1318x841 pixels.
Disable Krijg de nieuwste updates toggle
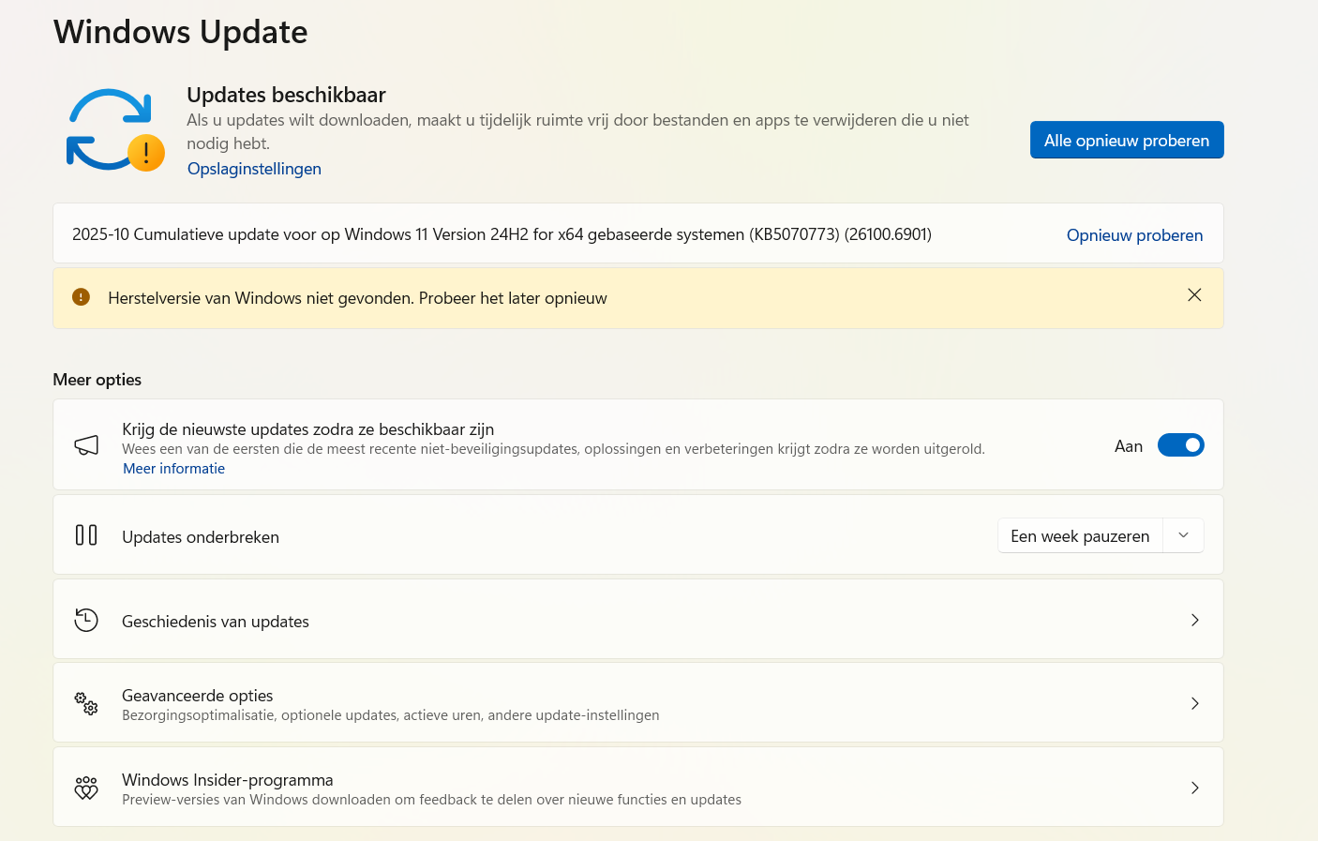(x=1180, y=444)
